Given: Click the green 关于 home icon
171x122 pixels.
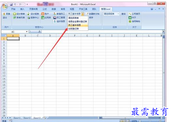Looking at the screenshot, I should pos(130,18).
